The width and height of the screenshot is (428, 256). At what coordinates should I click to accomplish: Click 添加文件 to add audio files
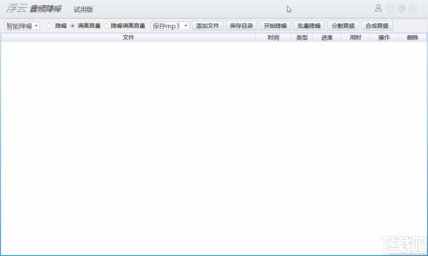[x=208, y=26]
